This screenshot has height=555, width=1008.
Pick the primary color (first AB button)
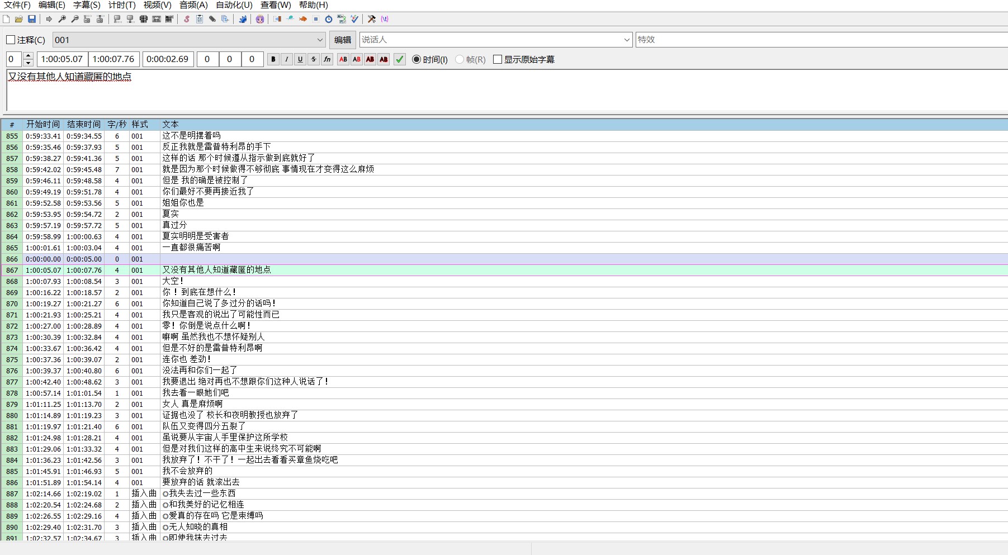[343, 59]
